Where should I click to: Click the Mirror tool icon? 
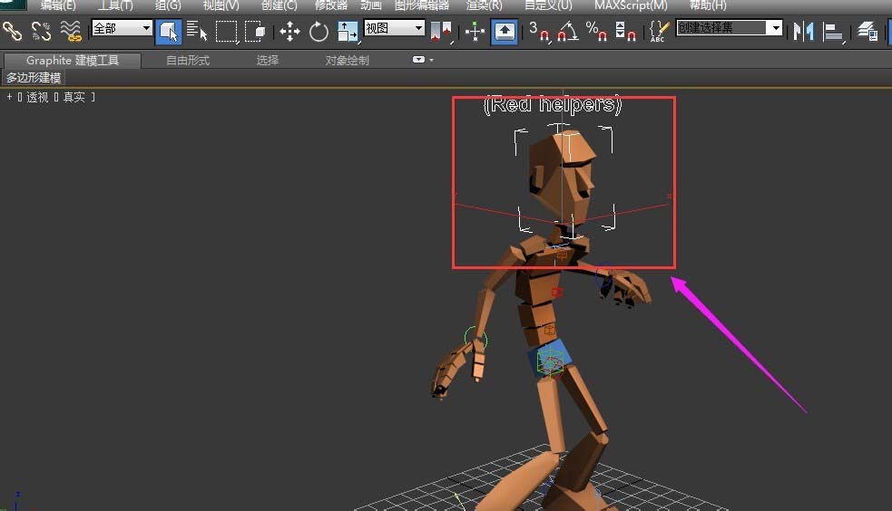coord(803,32)
